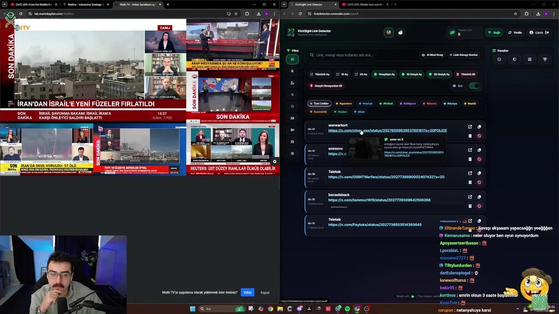Select the #dunya filter tag
The image size is (559, 314).
450,104
